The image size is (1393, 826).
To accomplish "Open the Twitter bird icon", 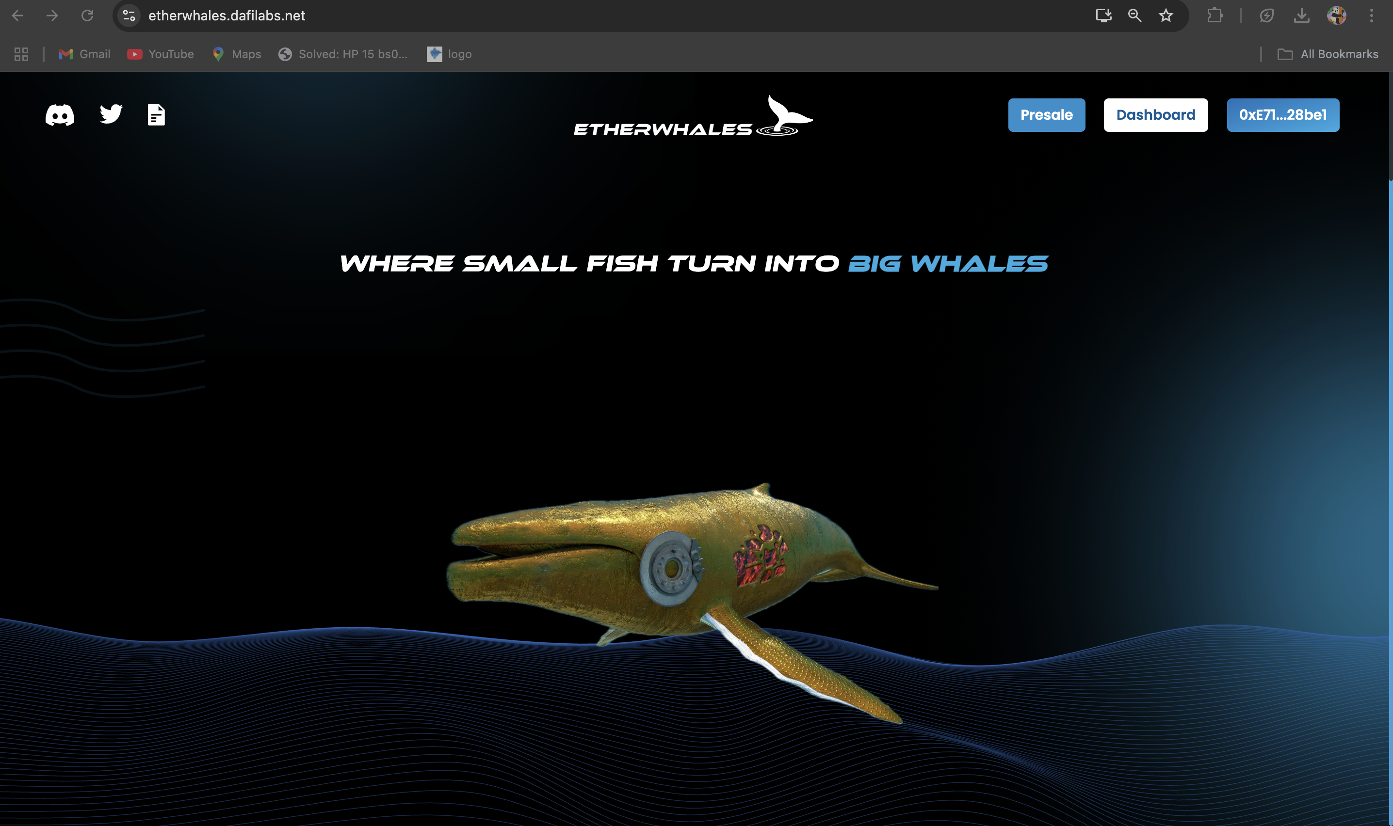I will (x=111, y=114).
